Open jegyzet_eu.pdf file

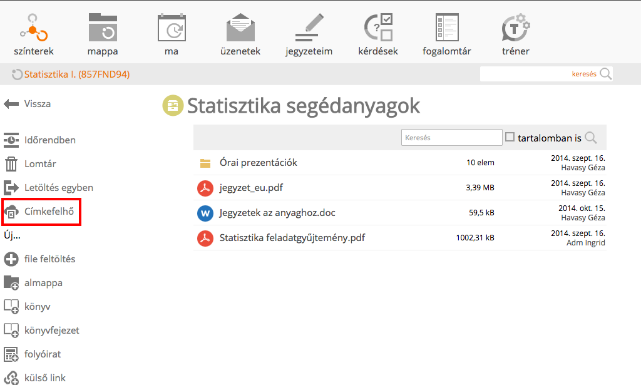pos(251,188)
